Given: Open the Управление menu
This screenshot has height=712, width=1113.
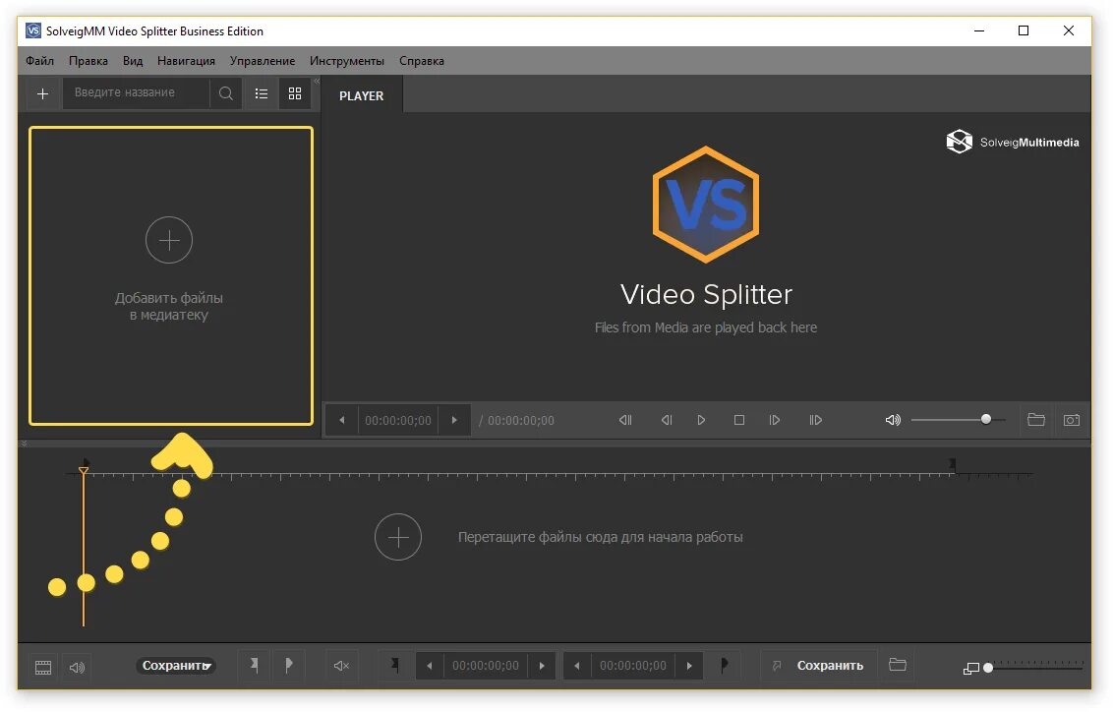Looking at the screenshot, I should pos(263,61).
